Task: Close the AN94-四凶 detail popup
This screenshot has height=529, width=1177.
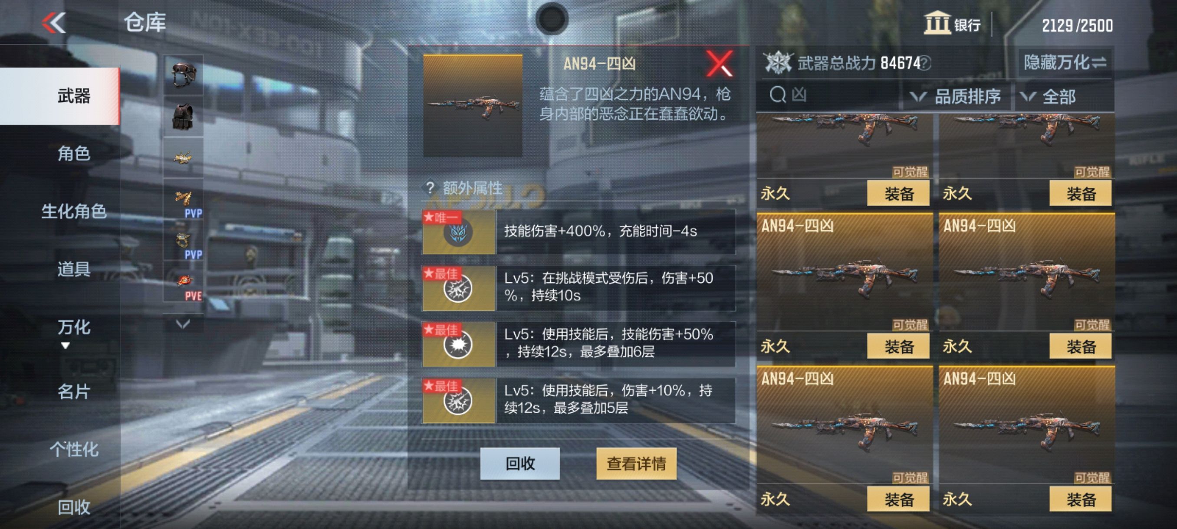Action: pyautogui.click(x=719, y=63)
